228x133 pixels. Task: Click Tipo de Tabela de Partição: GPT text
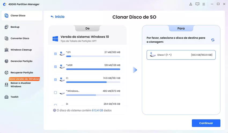79,41
